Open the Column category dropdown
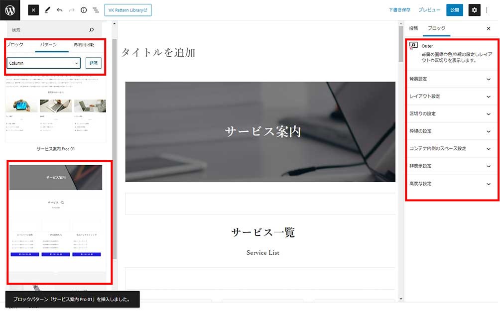This screenshot has height=321, width=500. pyautogui.click(x=44, y=63)
